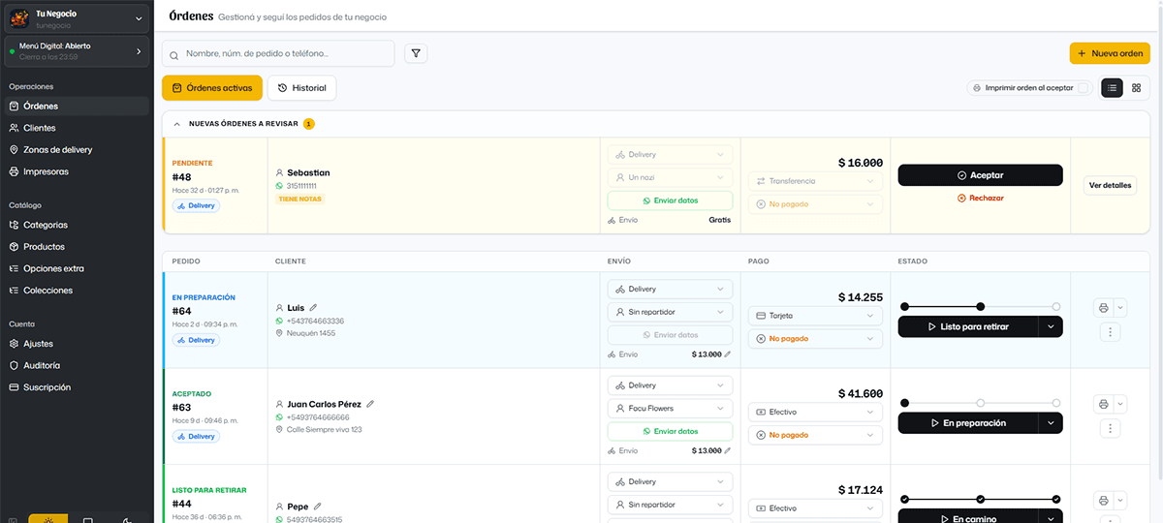Screen dimensions: 1163x523
Task: Switch to list view layout icon
Action: [x=1112, y=88]
